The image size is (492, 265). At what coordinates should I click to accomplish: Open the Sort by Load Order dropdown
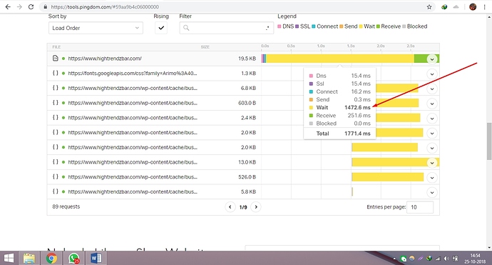tap(96, 28)
